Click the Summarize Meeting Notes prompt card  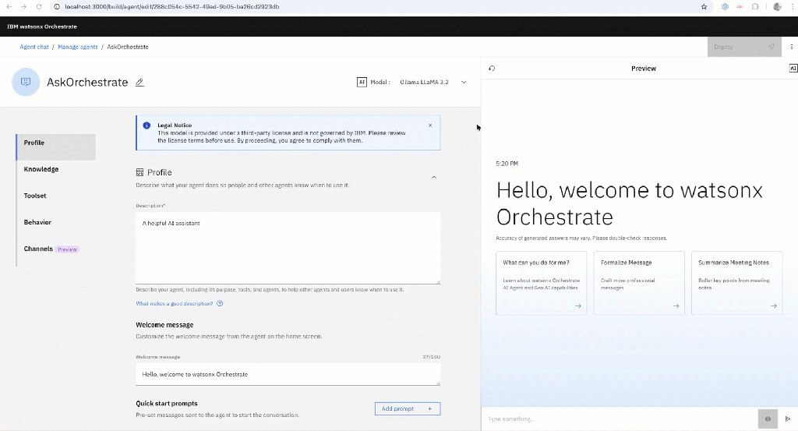pyautogui.click(x=736, y=282)
